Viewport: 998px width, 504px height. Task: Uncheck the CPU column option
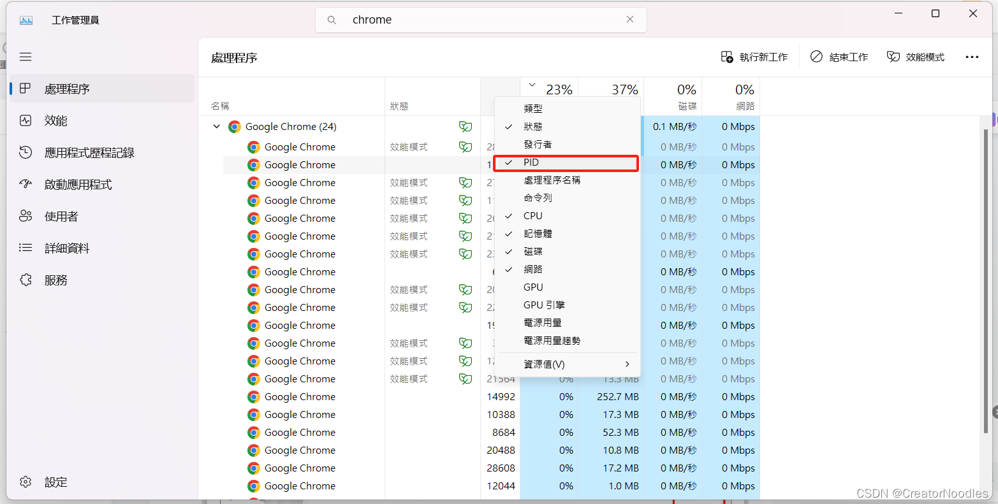pyautogui.click(x=567, y=216)
